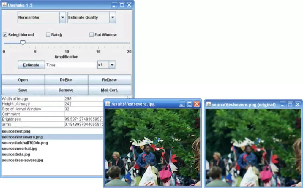Screen dimensions: 303x188
Task: Click the DeBlur button
Action: 66,80
